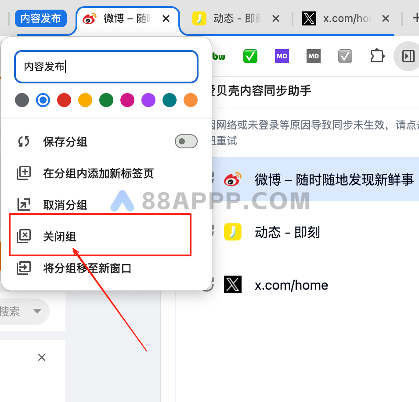
Task: Click the grey checkmark extension icon
Action: 345,56
